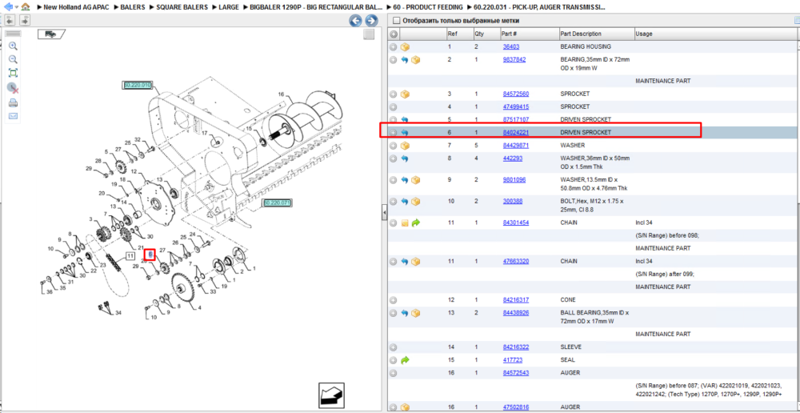Open part number 36403 link
Screen dimensions: 800x413
(x=511, y=46)
